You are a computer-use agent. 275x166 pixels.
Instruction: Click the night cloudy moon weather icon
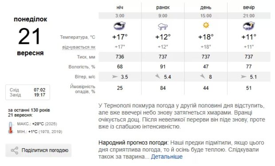coord(120,26)
